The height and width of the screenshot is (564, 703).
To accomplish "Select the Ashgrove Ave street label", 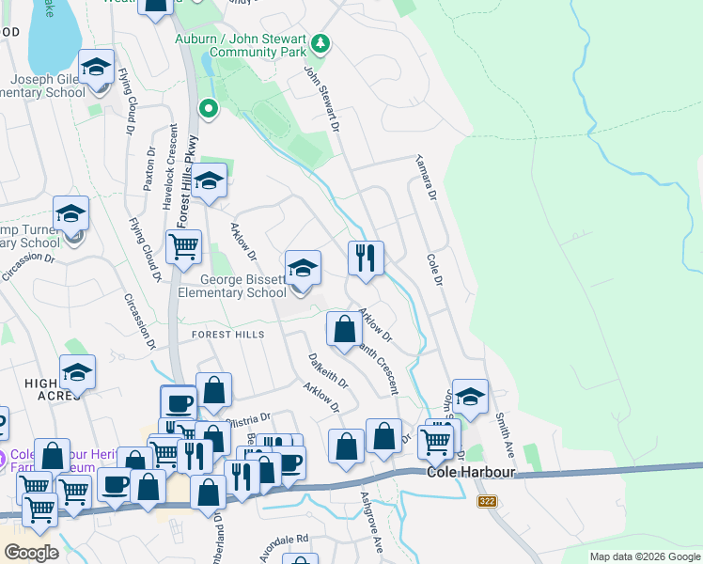I will (x=372, y=523).
